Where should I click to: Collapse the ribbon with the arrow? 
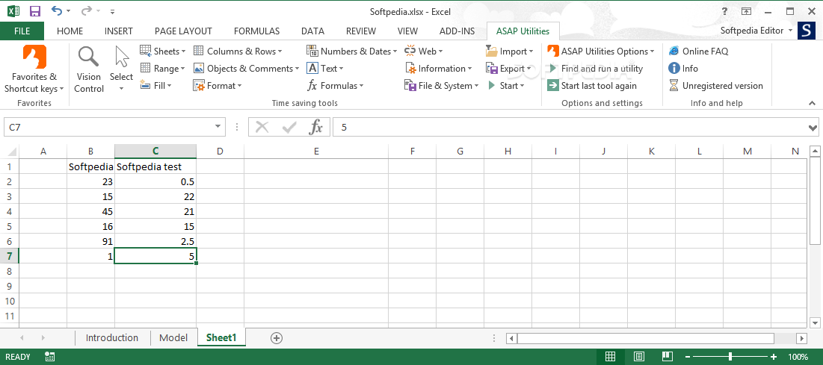tap(813, 103)
